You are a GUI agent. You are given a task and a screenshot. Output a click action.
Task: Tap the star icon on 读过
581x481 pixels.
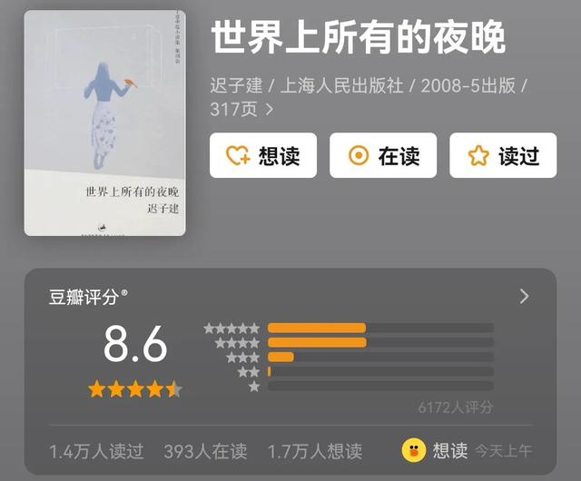478,155
